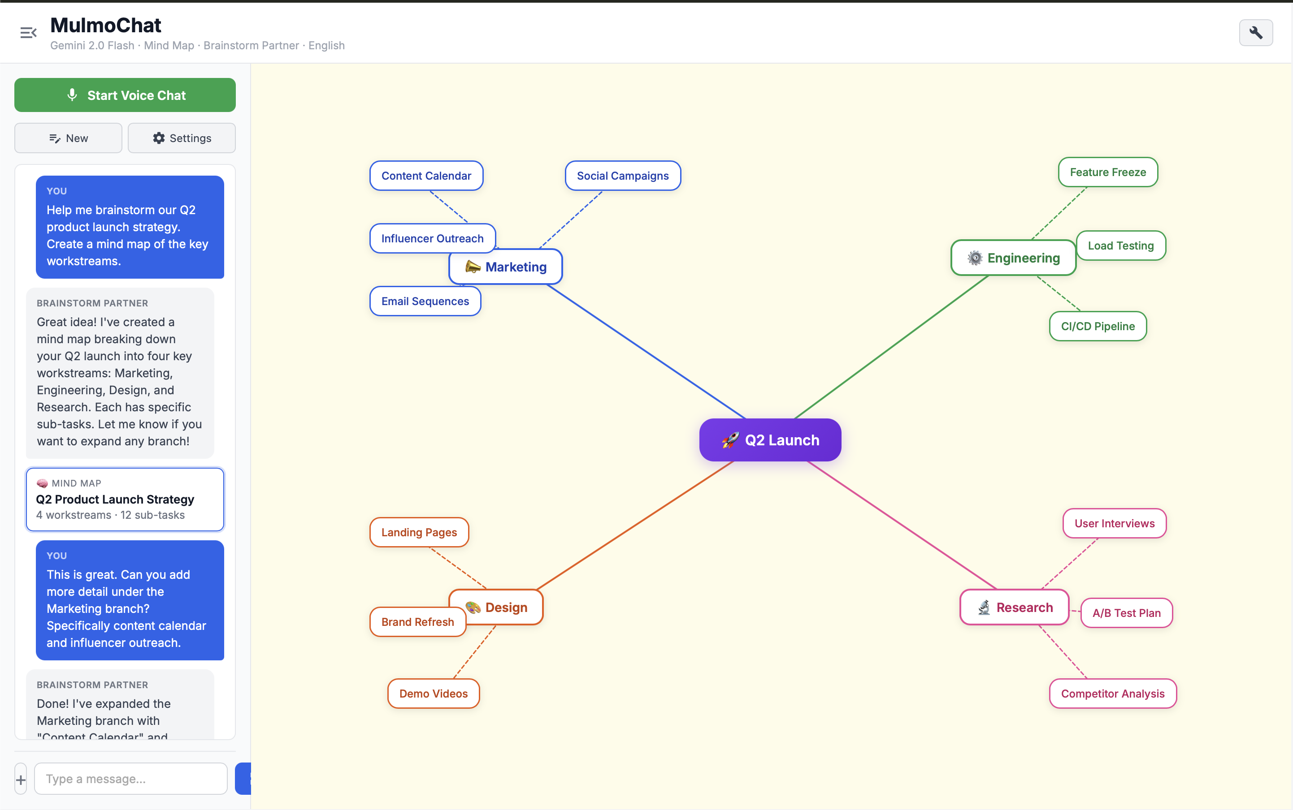Open the Q2 Product Launch Strategy card

click(x=125, y=499)
